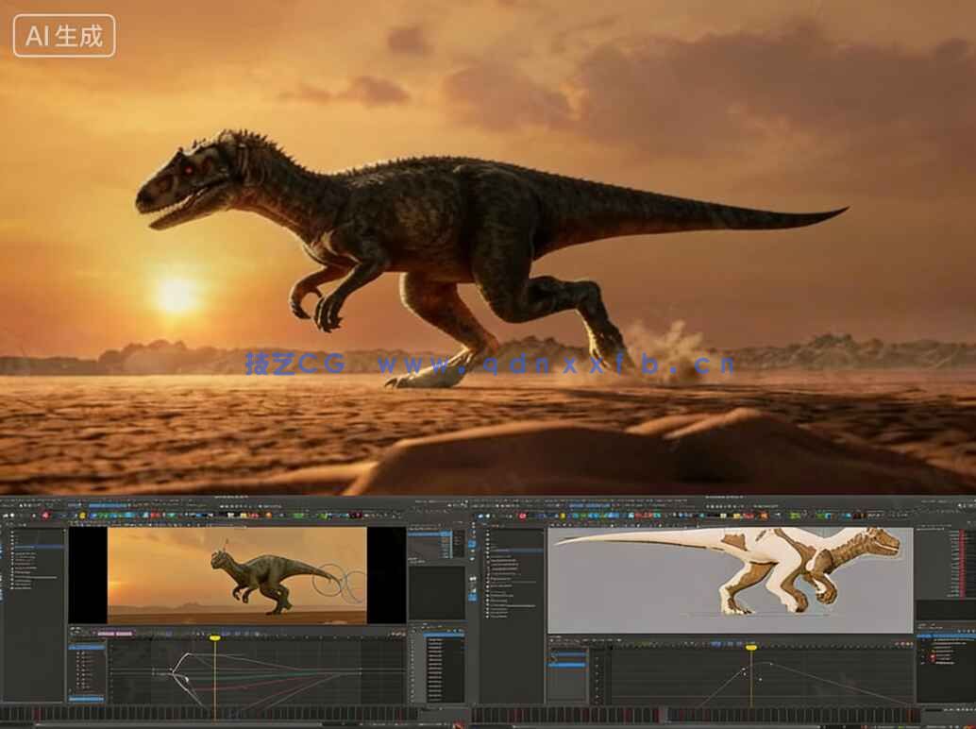Click the blue highlighted header in right lower-right panel
Screen dimensions: 976x729
[945, 636]
